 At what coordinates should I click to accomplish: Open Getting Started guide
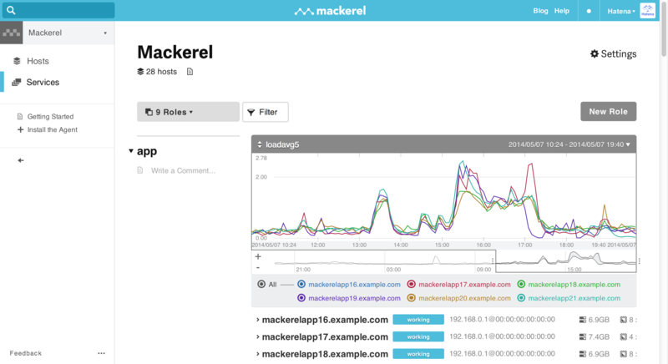click(50, 116)
